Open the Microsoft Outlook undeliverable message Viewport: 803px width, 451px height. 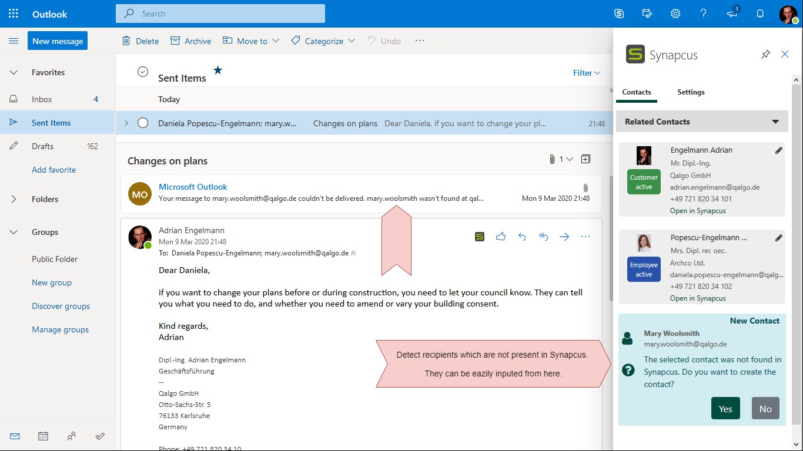click(362, 193)
